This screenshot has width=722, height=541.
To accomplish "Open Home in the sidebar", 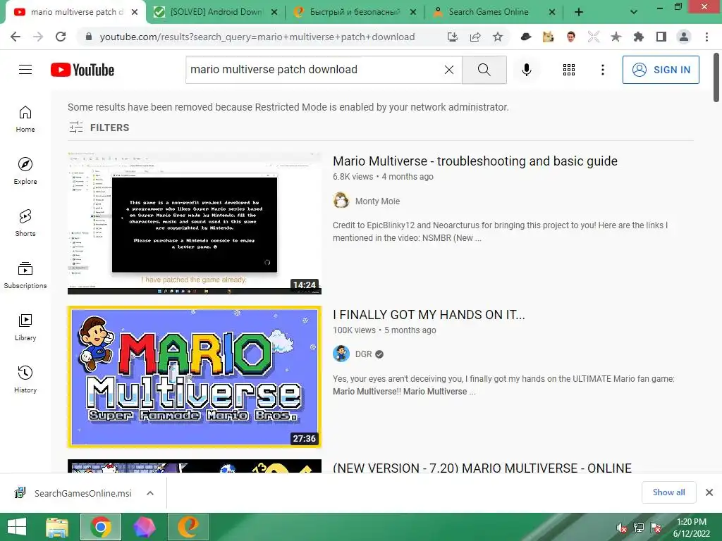I will point(25,118).
